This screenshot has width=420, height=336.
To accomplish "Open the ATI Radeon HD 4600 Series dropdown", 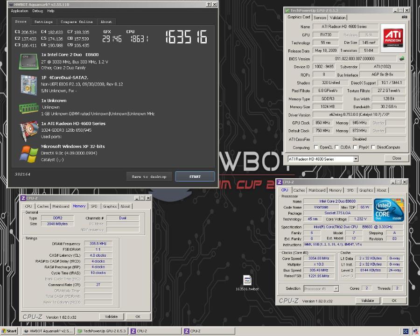I will coord(356,159).
